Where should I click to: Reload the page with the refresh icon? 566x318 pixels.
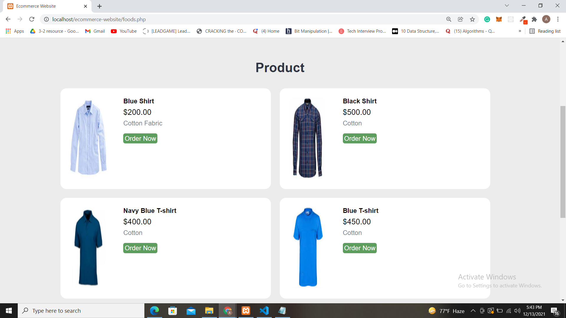[x=32, y=19]
